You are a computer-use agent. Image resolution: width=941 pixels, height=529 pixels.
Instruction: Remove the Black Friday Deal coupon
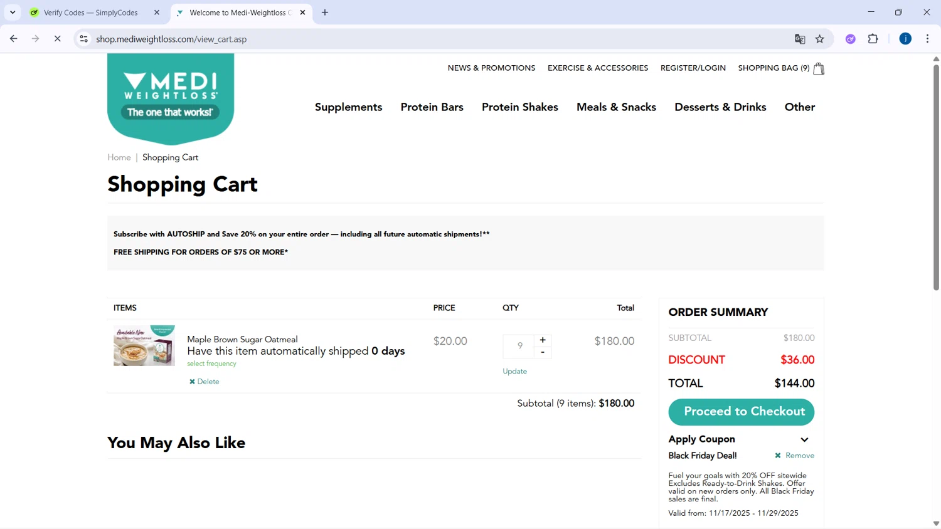click(795, 456)
